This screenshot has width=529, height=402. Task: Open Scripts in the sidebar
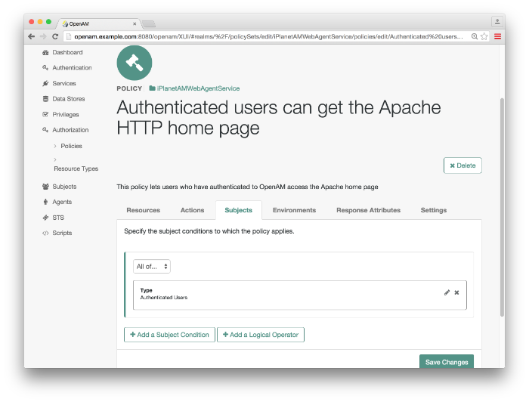[62, 233]
